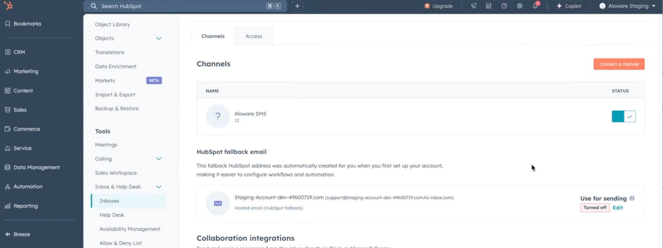
Task: Open Markets settings
Action: pos(105,81)
